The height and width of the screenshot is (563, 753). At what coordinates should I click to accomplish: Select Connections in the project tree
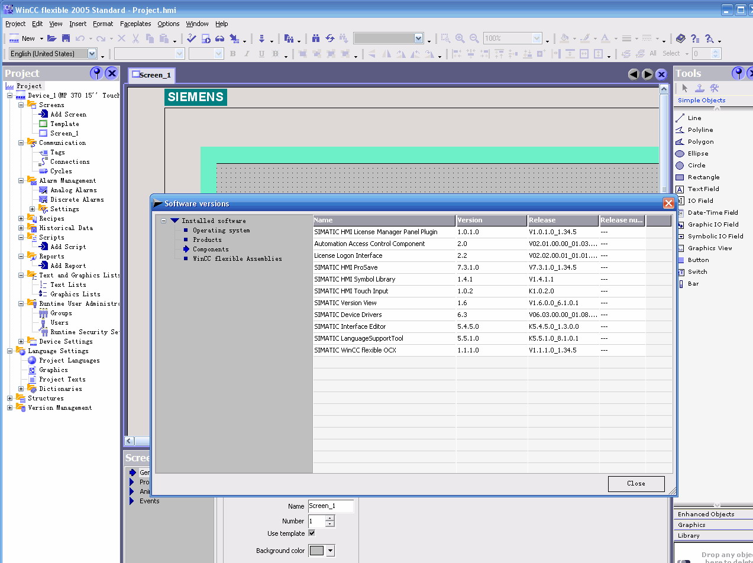tap(70, 162)
